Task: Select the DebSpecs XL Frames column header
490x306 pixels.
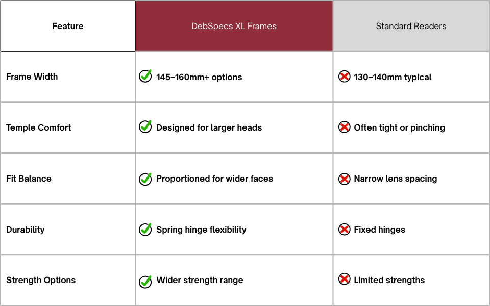Action: 234,26
